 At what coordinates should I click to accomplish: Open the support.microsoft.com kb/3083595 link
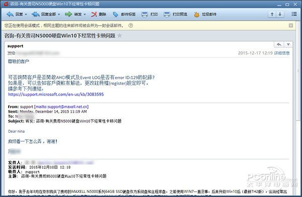[x=56, y=94]
